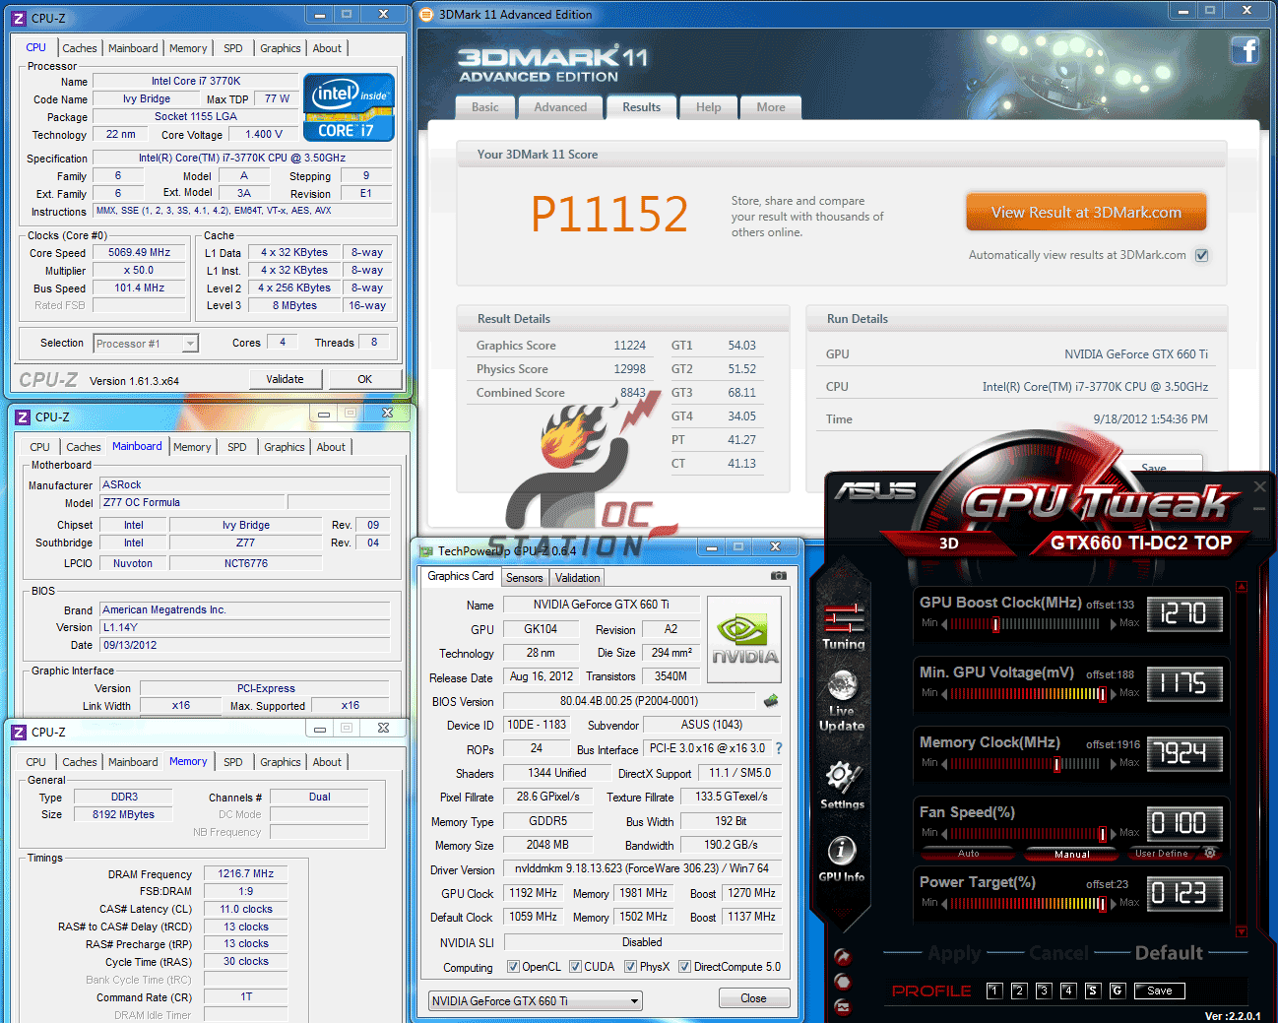Untick Automatically view results at 3DMark.com

1201,255
